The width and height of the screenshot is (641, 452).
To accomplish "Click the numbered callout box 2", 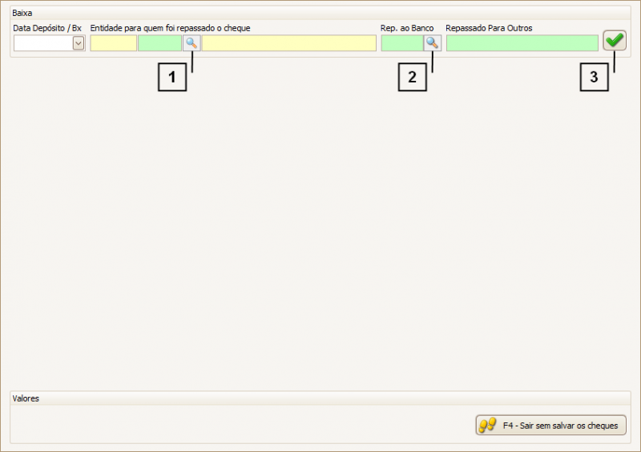I will (412, 78).
